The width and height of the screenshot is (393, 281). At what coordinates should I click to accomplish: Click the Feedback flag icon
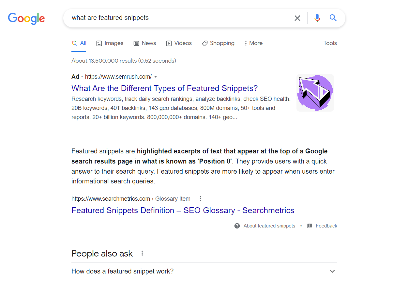[x=310, y=226]
